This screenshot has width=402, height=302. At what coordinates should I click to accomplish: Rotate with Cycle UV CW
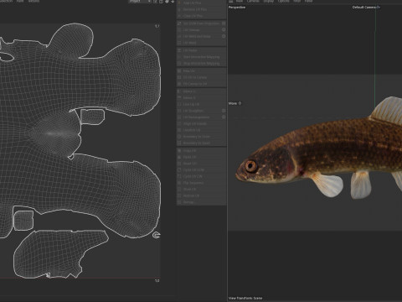pyautogui.click(x=201, y=176)
